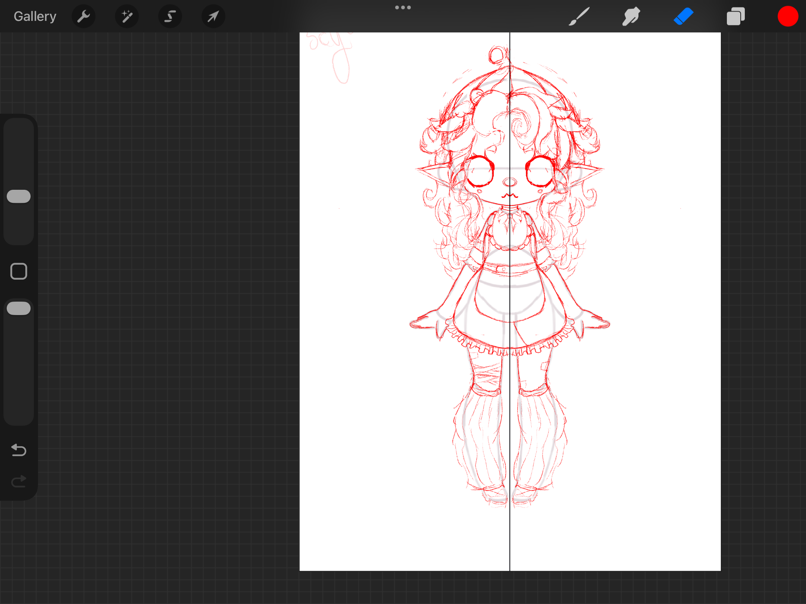
Task: Tap the three-dot multitasking menu
Action: [x=403, y=7]
